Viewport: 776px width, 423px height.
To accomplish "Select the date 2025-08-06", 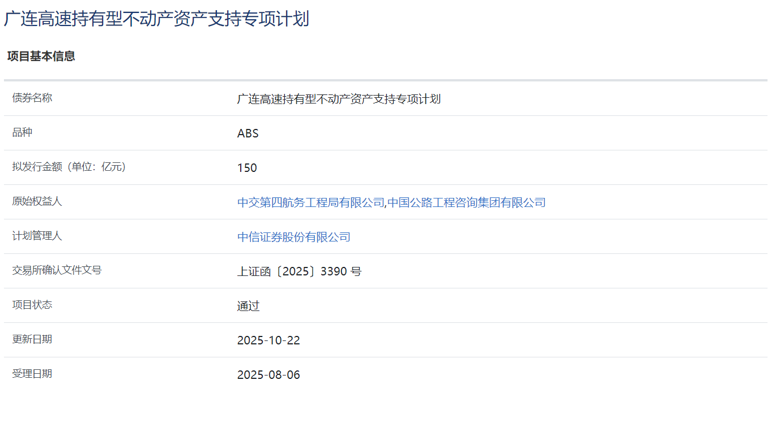I will tap(268, 374).
